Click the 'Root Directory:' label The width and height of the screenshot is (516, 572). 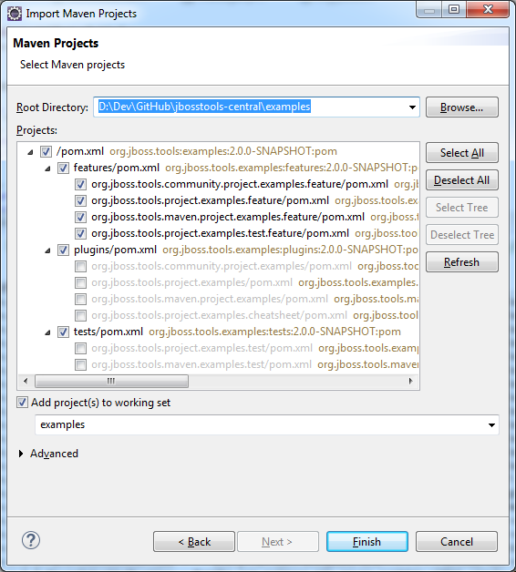[x=52, y=107]
